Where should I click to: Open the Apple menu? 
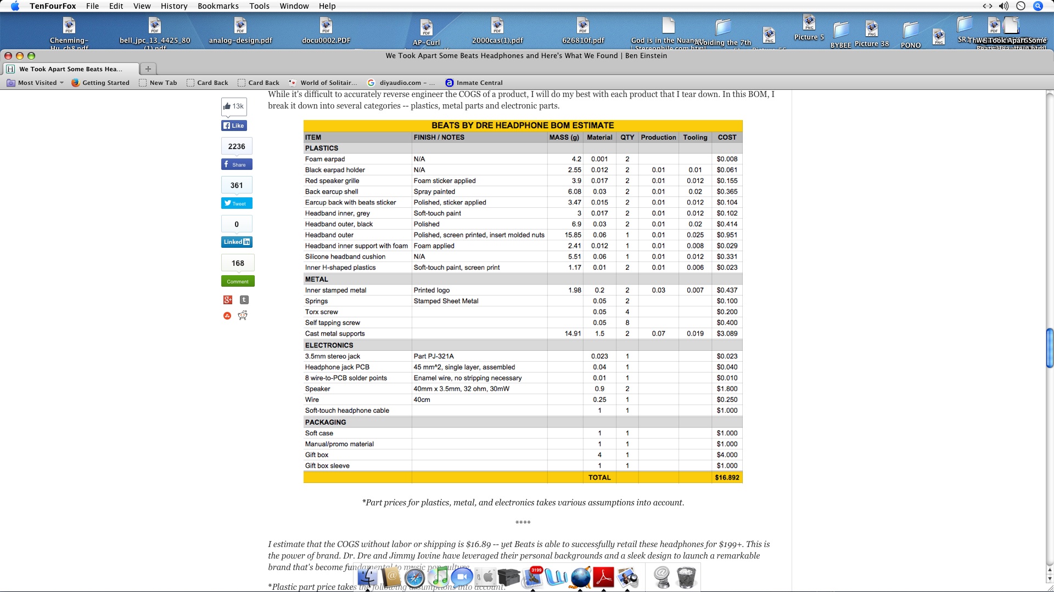pyautogui.click(x=15, y=6)
